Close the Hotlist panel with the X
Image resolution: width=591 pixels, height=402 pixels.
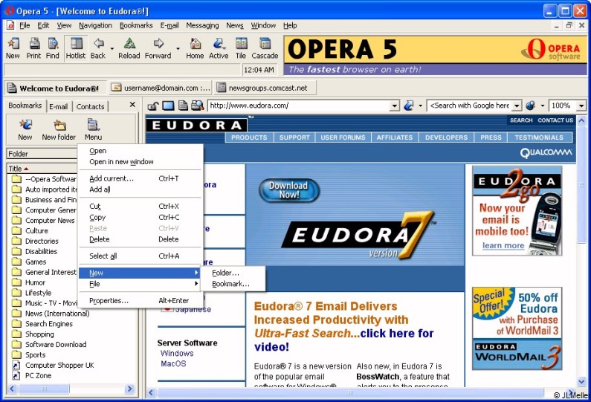click(x=132, y=105)
